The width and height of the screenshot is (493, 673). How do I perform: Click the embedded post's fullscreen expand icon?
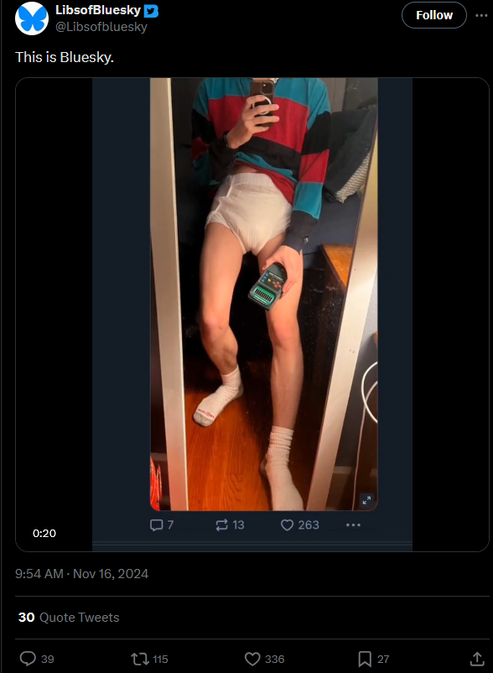point(366,500)
